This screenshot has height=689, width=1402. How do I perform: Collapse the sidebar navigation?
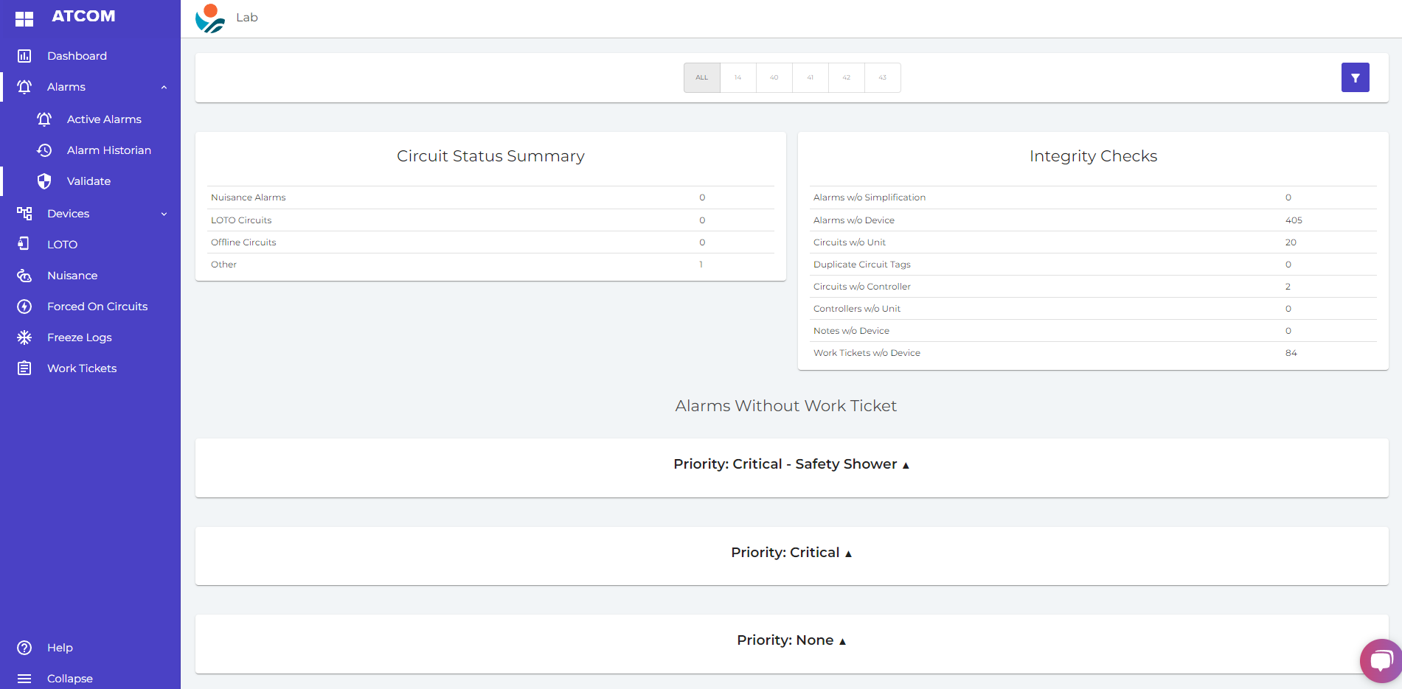point(69,679)
